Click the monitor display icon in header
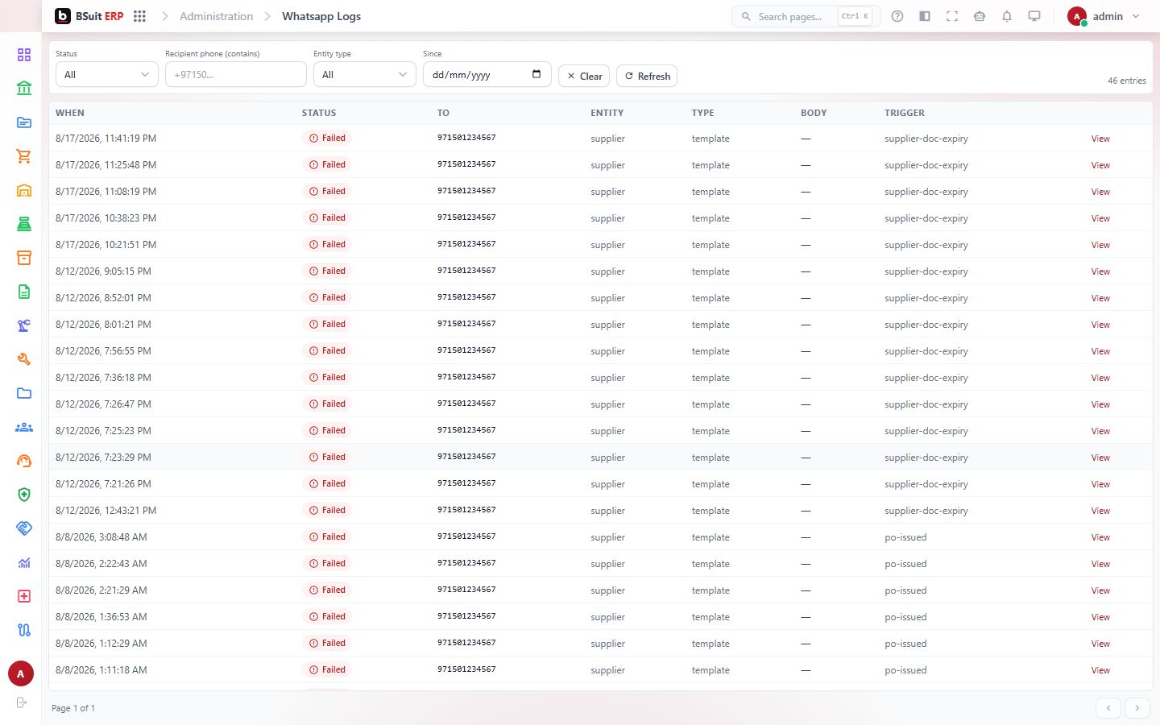Image resolution: width=1160 pixels, height=725 pixels. pyautogui.click(x=1034, y=16)
